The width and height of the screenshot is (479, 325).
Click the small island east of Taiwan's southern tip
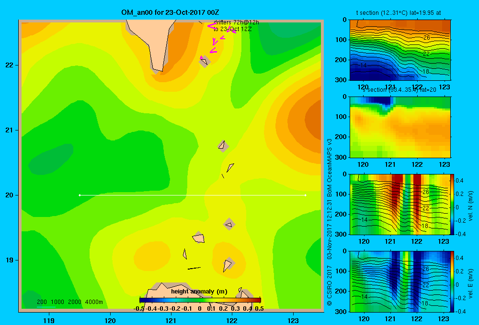point(204,61)
